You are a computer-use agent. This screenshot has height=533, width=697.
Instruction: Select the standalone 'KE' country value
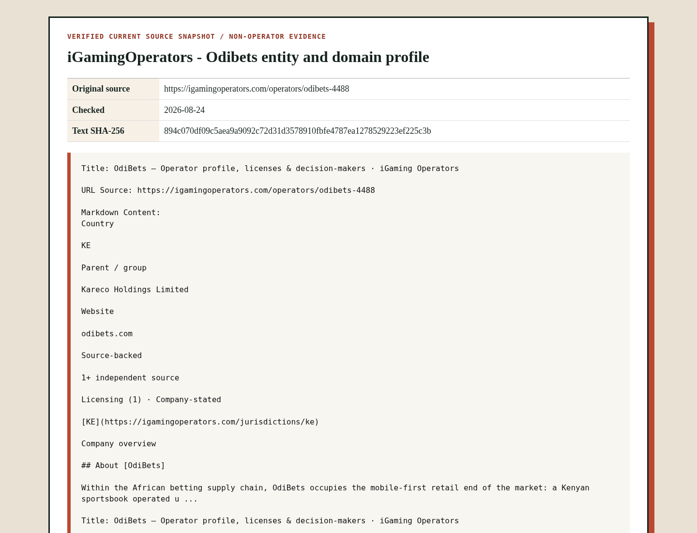(x=86, y=245)
